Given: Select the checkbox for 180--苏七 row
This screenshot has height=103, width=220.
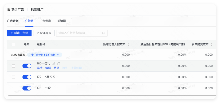Looking at the screenshot, I should [13, 66].
